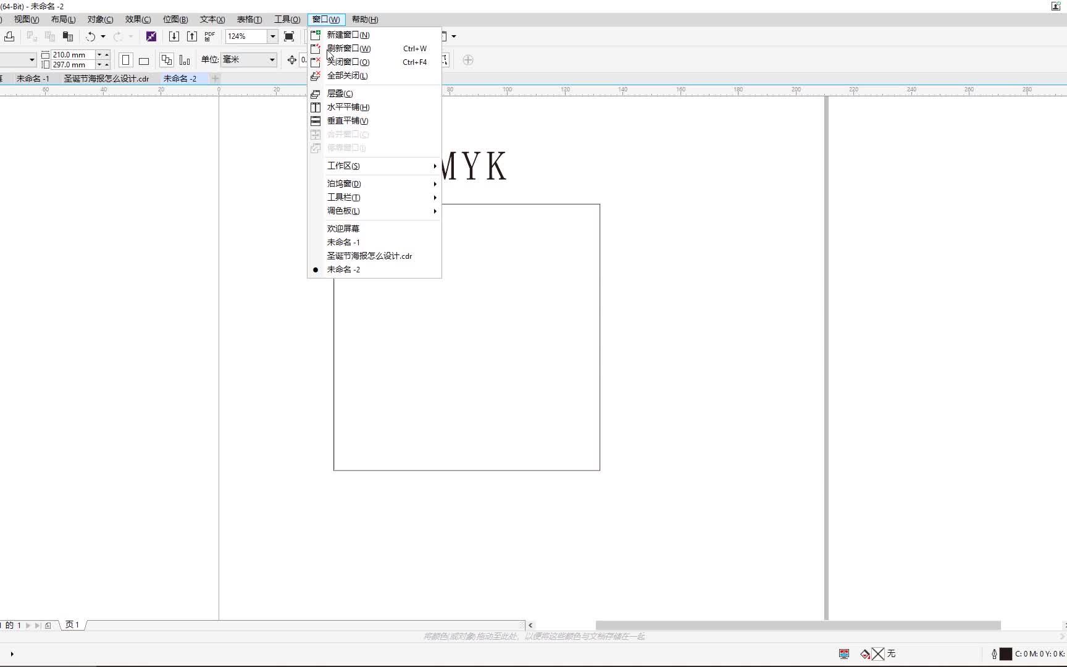Expand the 泊坞窗(D) submenu
1067x667 pixels.
(374, 184)
